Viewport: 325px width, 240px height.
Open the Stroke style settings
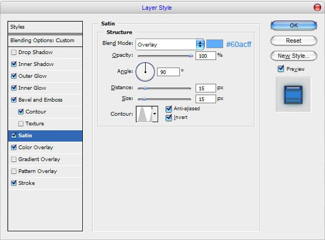[x=27, y=183]
